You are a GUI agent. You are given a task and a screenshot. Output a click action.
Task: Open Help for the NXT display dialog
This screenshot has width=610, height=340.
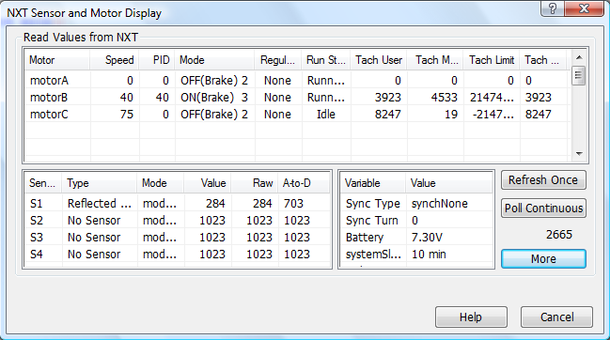tap(471, 317)
